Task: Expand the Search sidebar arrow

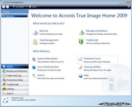Action: coord(27,93)
